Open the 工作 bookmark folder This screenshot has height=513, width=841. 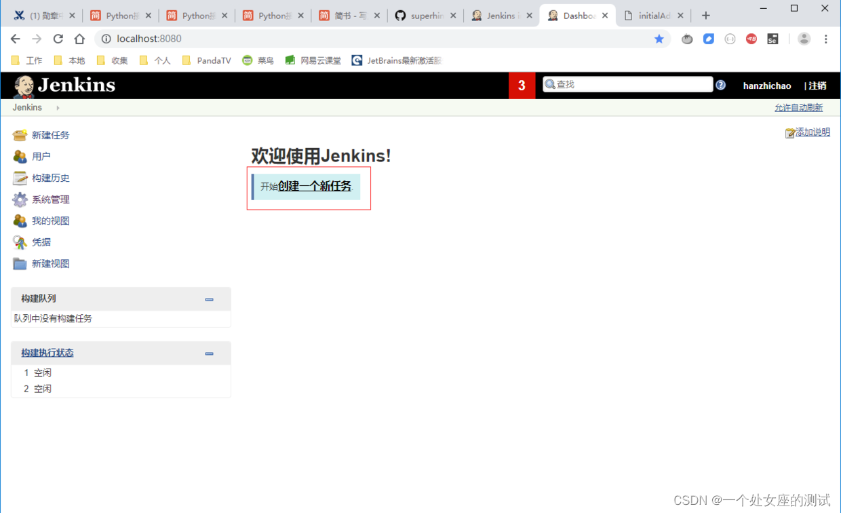click(27, 60)
